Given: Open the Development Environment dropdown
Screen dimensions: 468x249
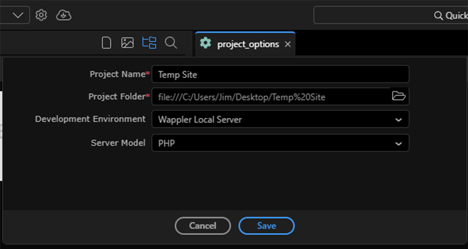Looking at the screenshot, I should point(280,119).
